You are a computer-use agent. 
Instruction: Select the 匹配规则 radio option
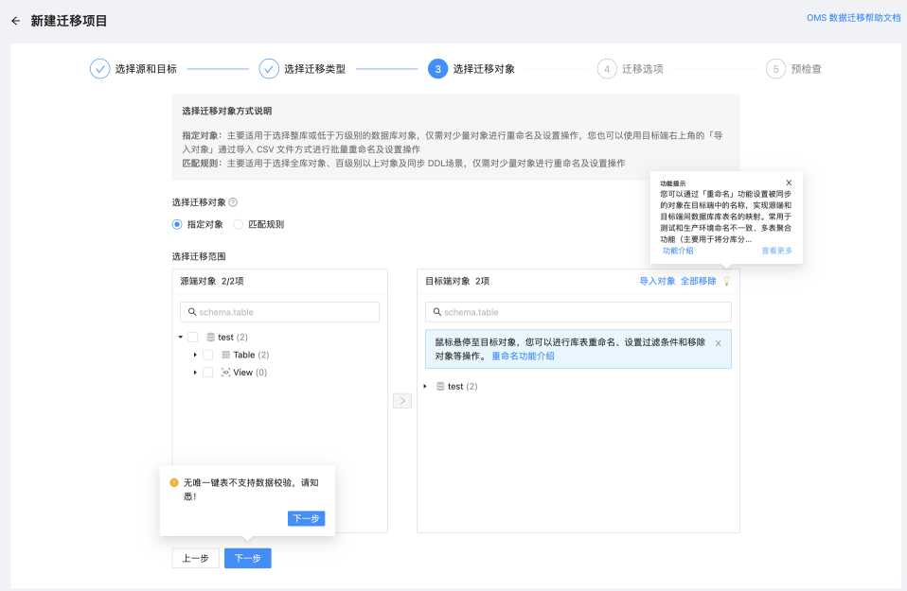click(239, 224)
